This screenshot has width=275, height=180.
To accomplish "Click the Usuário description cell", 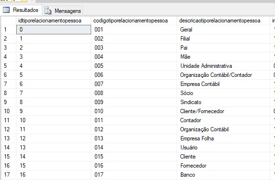I will (x=224, y=148).
